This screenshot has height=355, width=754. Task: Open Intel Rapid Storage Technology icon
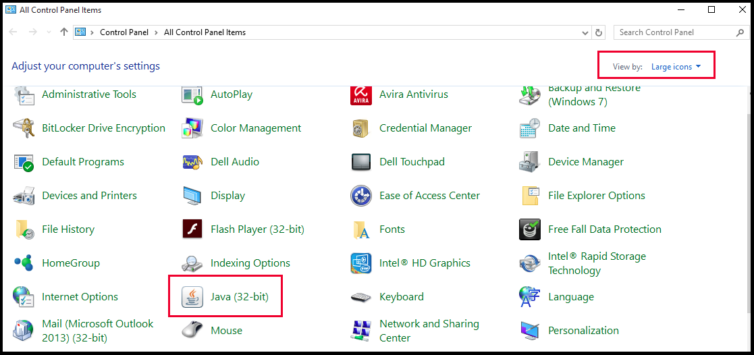[x=530, y=263]
